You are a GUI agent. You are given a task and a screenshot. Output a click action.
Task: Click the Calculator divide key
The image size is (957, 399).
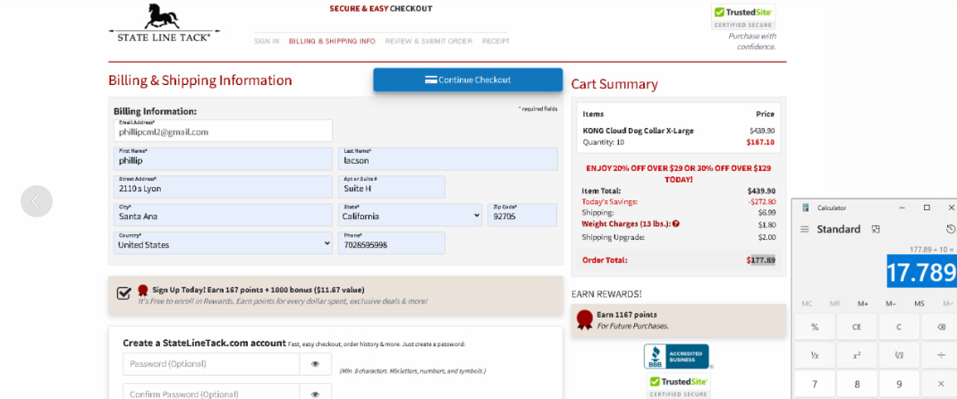pos(941,355)
